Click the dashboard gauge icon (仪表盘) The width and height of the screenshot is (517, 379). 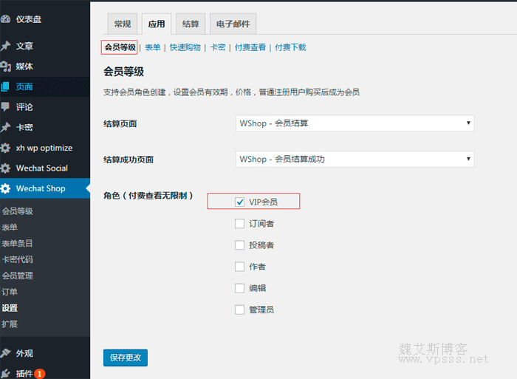pos(6,18)
